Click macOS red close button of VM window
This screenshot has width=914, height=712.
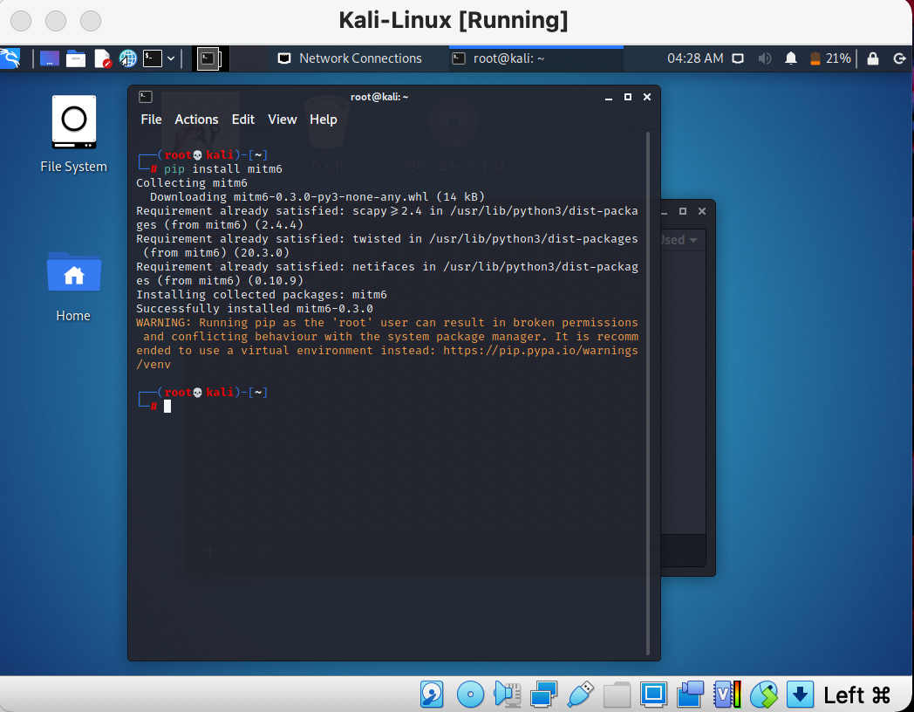click(21, 21)
